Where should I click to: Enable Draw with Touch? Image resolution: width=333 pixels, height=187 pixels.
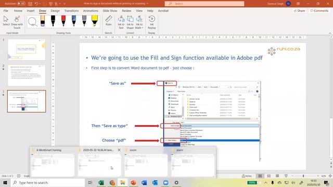(17, 22)
